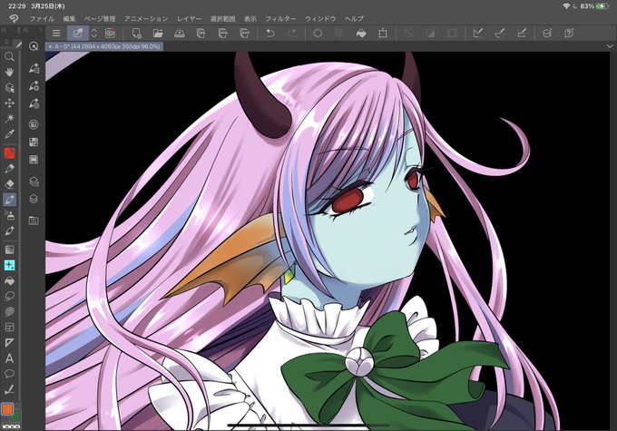
Task: Open the レイヤー menu
Action: tap(189, 18)
